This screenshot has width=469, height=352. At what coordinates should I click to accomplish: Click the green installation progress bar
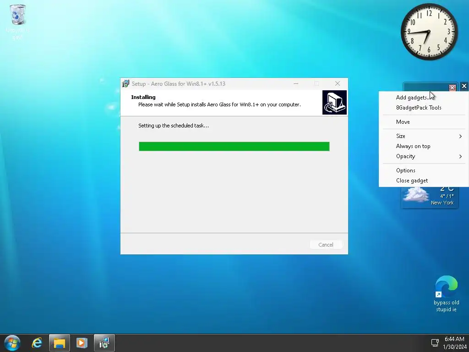234,146
